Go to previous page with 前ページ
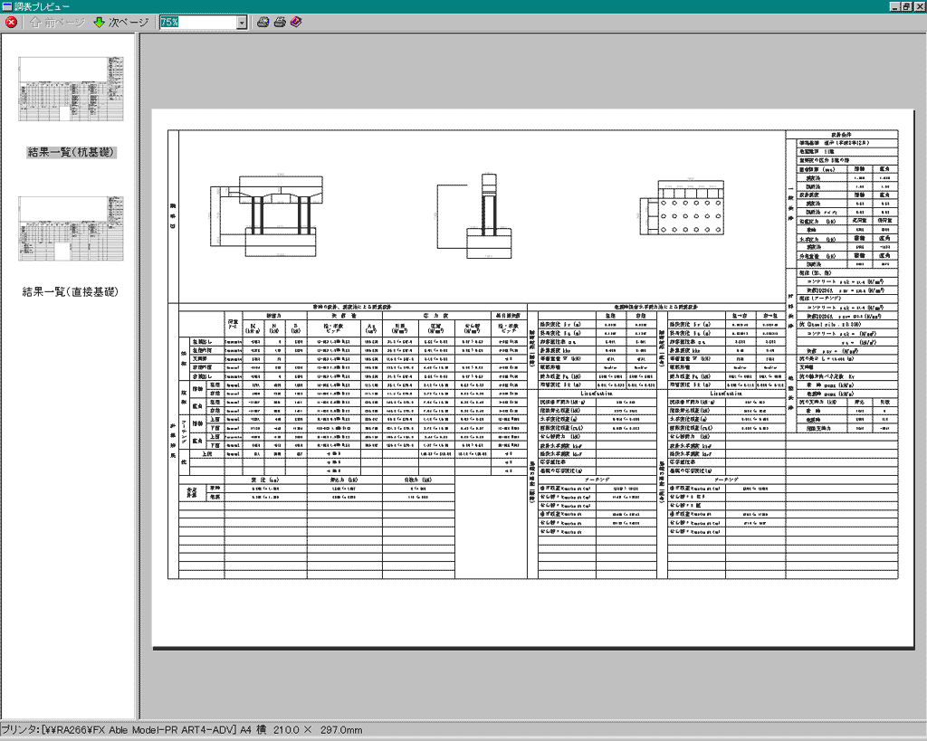927x741 pixels. (x=57, y=23)
